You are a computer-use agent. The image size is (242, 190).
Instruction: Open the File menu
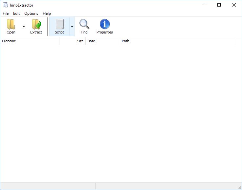coord(6,13)
